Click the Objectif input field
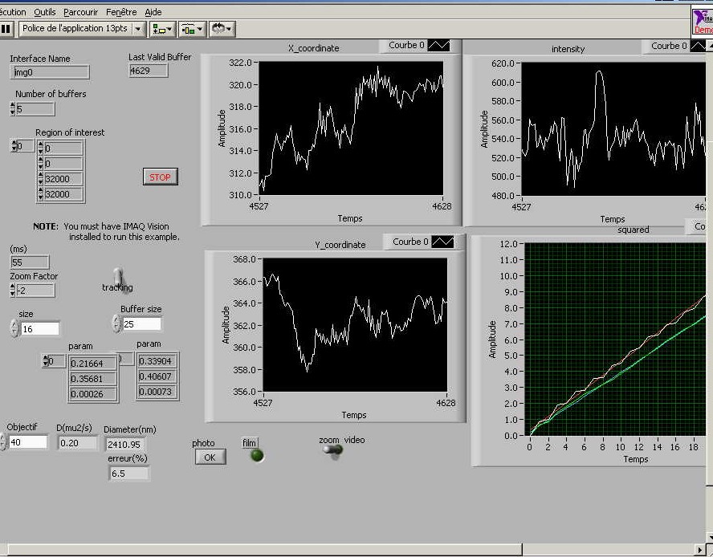713x557 pixels. click(28, 442)
